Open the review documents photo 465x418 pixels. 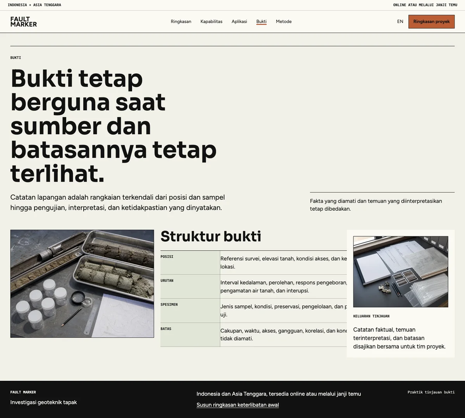pos(401,272)
